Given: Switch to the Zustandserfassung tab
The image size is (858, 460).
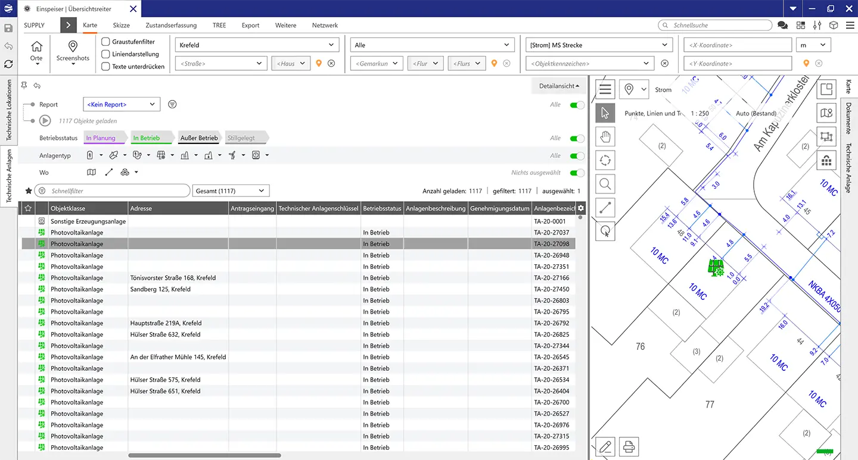Looking at the screenshot, I should (171, 26).
